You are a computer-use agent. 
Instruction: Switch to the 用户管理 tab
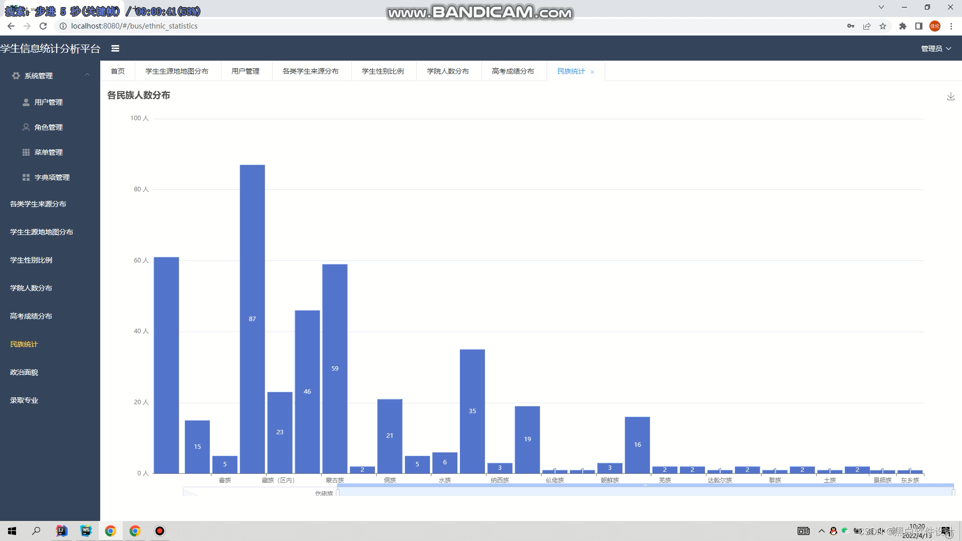click(246, 71)
